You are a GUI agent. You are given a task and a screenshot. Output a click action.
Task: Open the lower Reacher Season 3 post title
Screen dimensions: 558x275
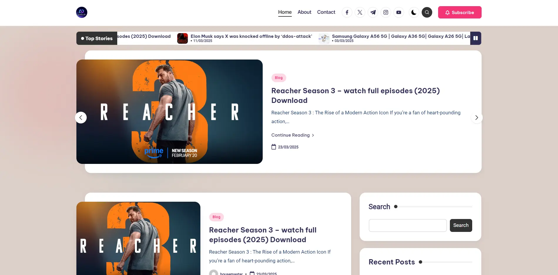point(262,235)
